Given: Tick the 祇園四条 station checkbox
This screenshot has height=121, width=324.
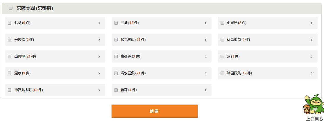Looking at the screenshot, I should coord(222,73).
